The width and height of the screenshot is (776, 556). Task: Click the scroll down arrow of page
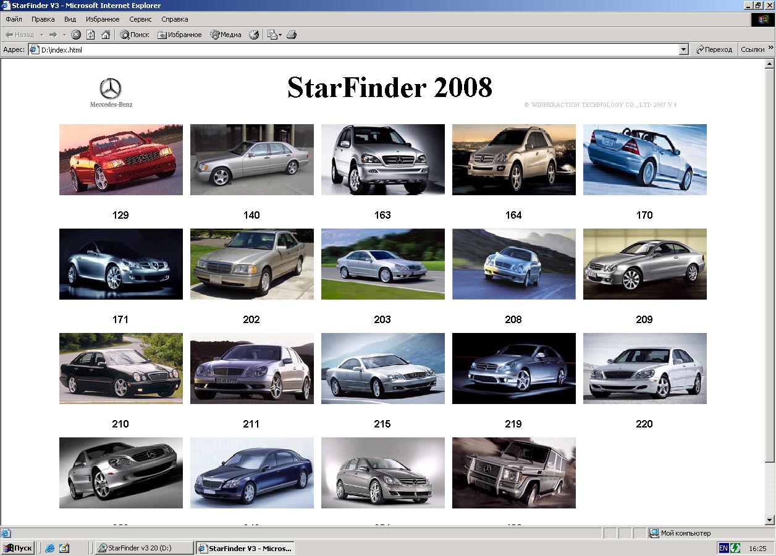point(770,520)
